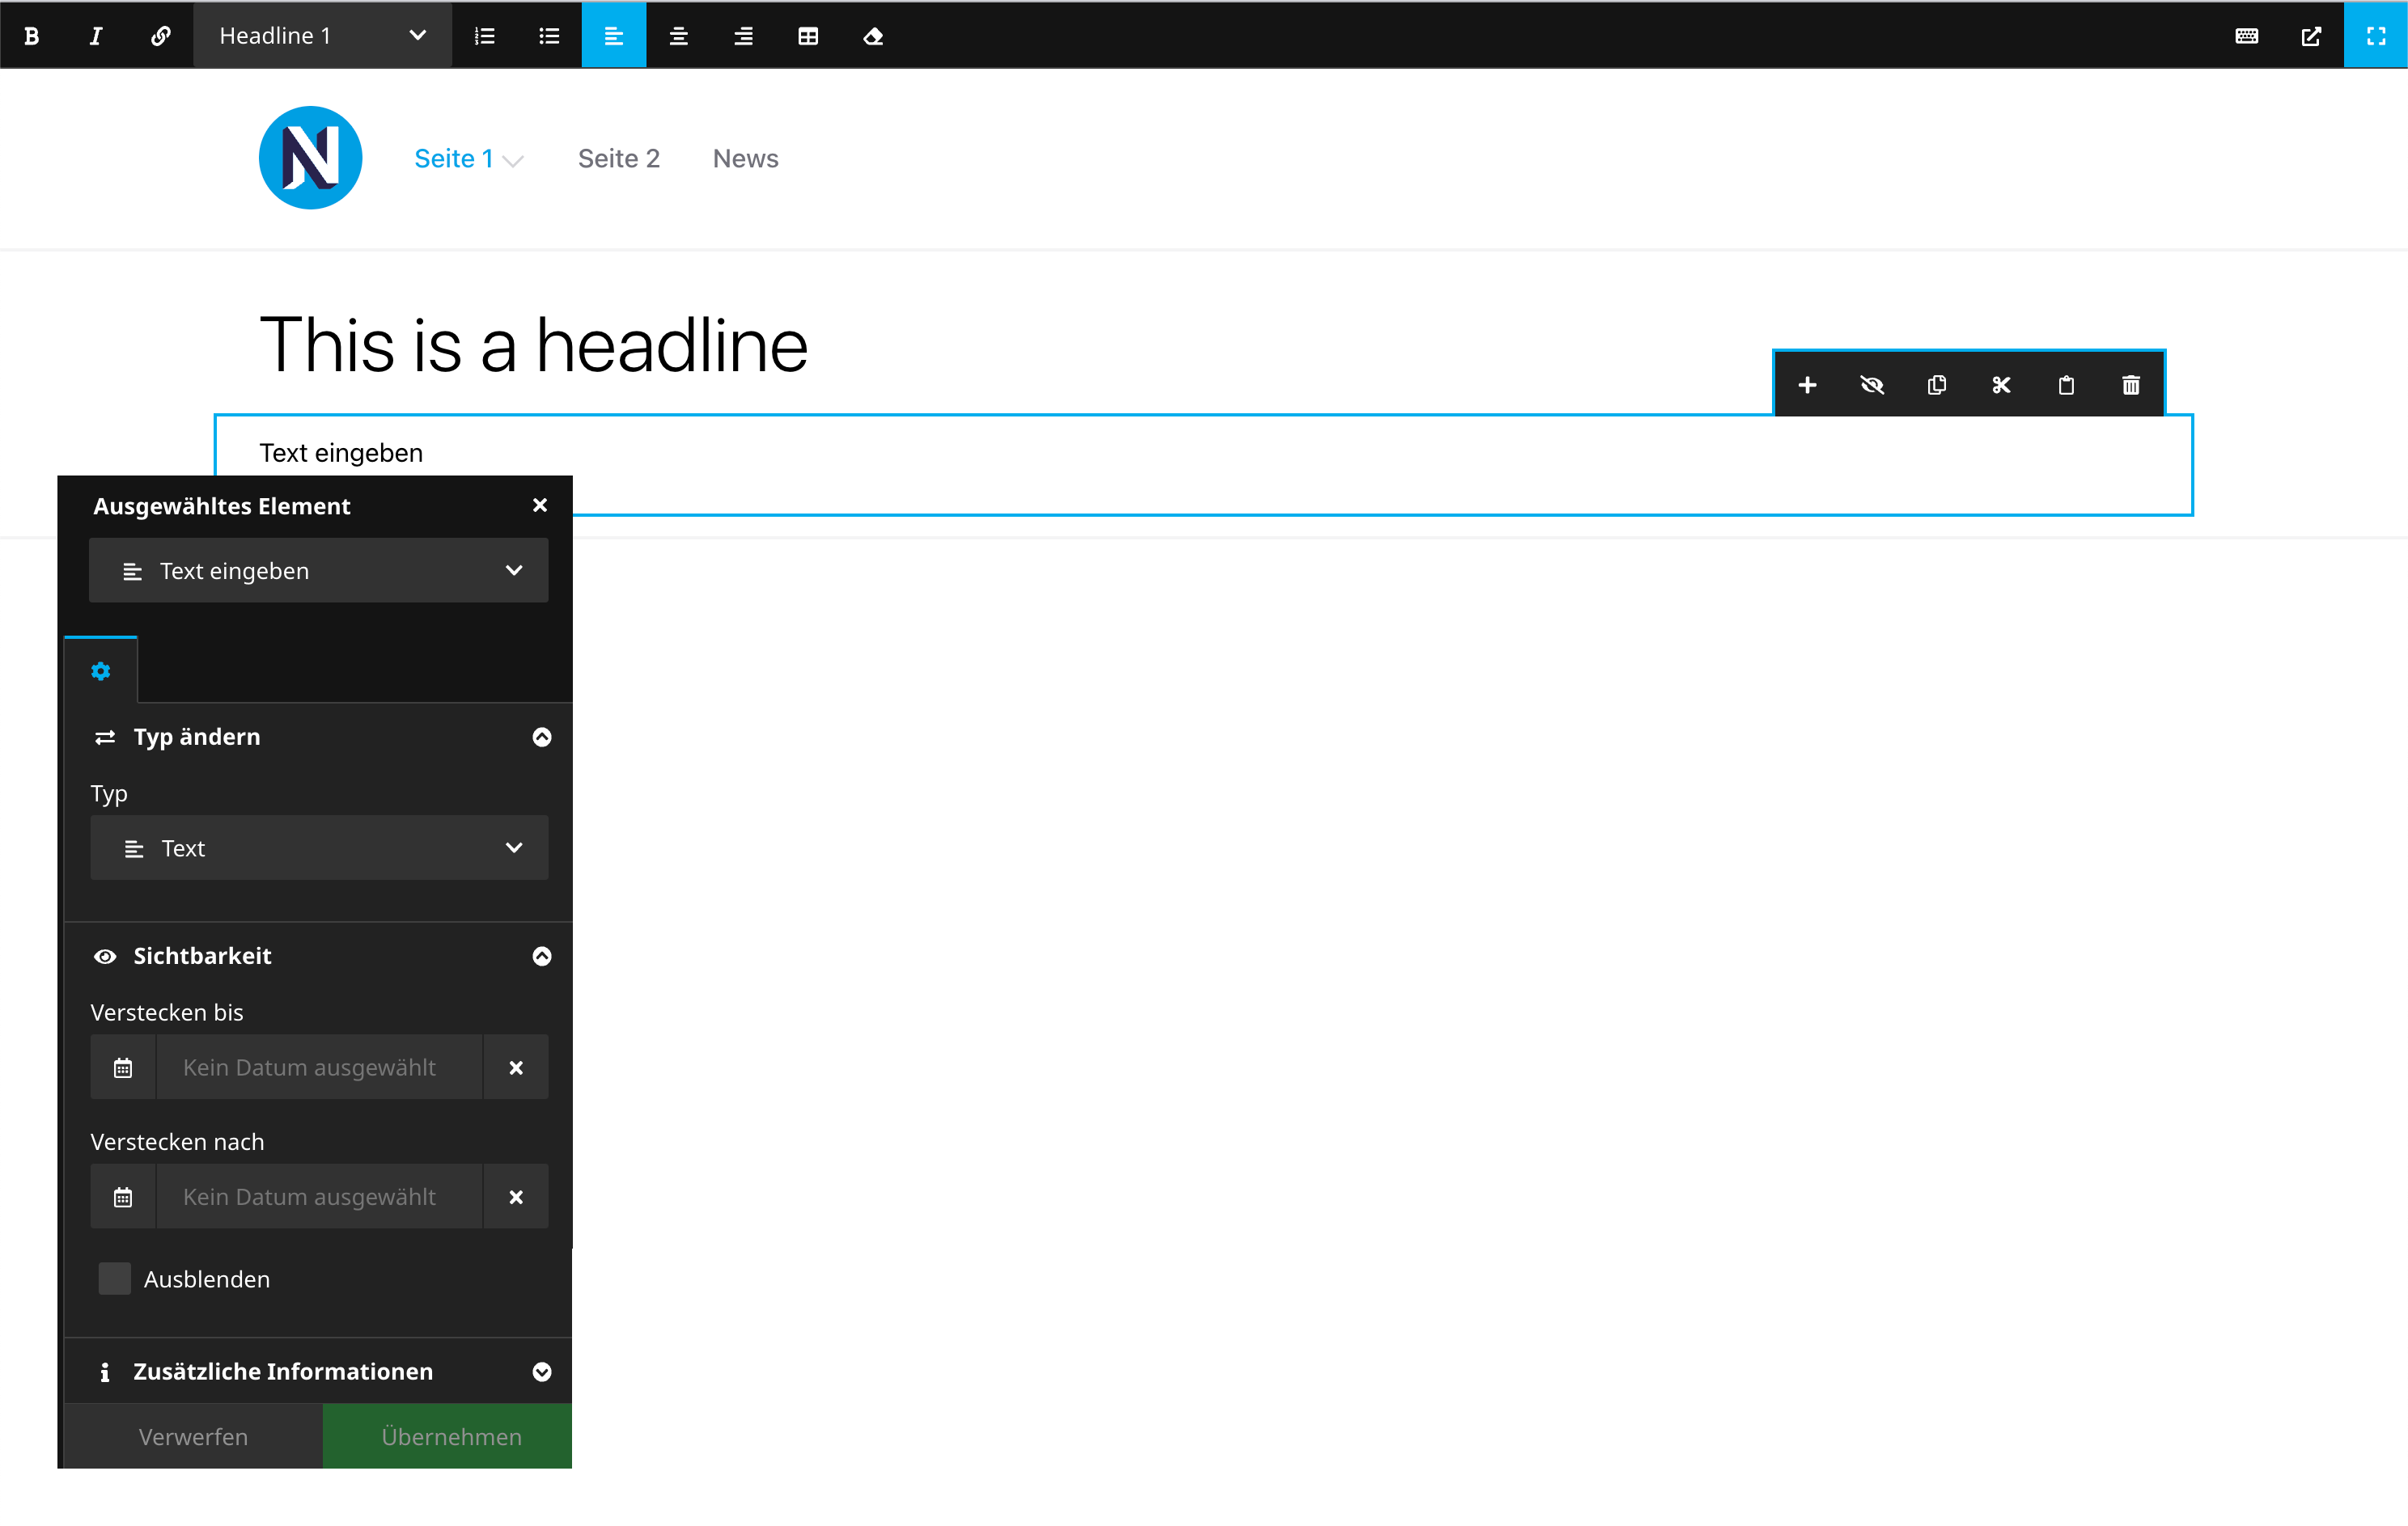Click the Verstecken bis date field

click(318, 1067)
